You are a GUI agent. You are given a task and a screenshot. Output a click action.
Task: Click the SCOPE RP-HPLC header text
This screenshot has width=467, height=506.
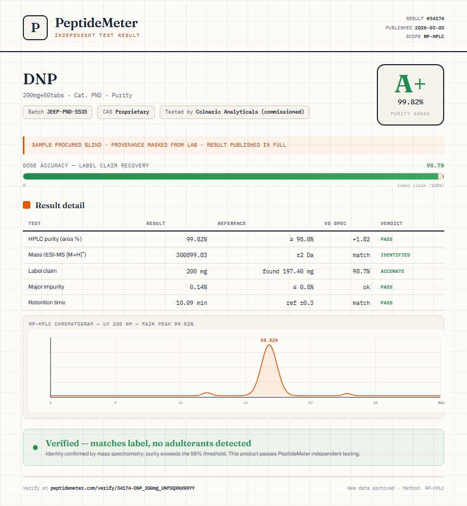click(x=425, y=36)
